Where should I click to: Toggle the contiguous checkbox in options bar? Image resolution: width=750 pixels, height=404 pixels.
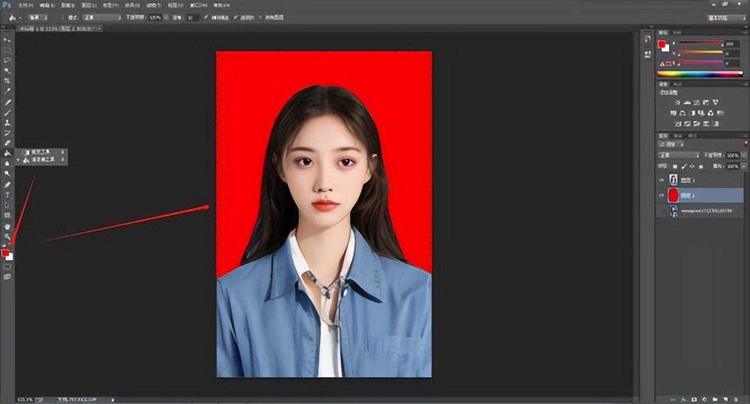[x=237, y=17]
